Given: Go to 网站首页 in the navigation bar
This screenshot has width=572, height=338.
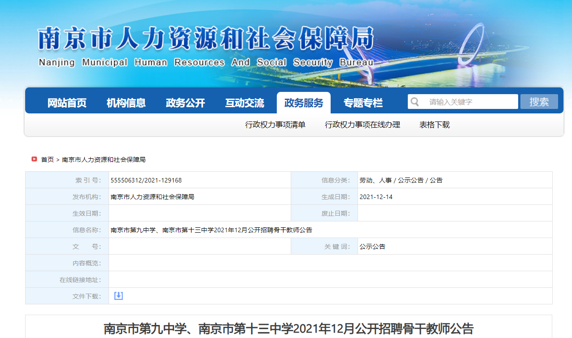Looking at the screenshot, I should coord(67,103).
